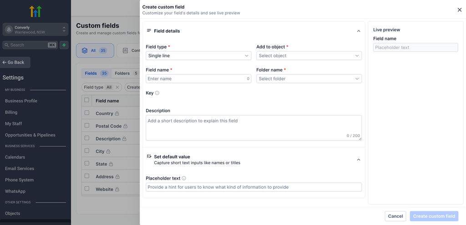The width and height of the screenshot is (466, 225).
Task: Click the HighLevel arrows logo
Action: point(35,11)
